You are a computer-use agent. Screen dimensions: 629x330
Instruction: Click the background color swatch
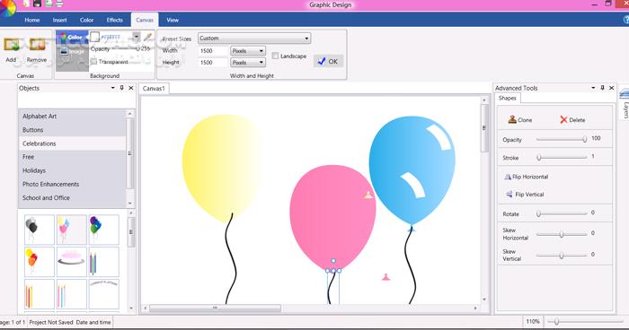tap(94, 37)
